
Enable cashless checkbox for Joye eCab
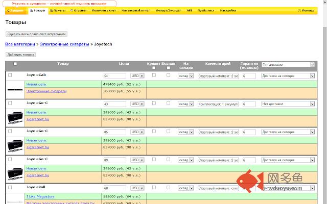[x=169, y=75]
